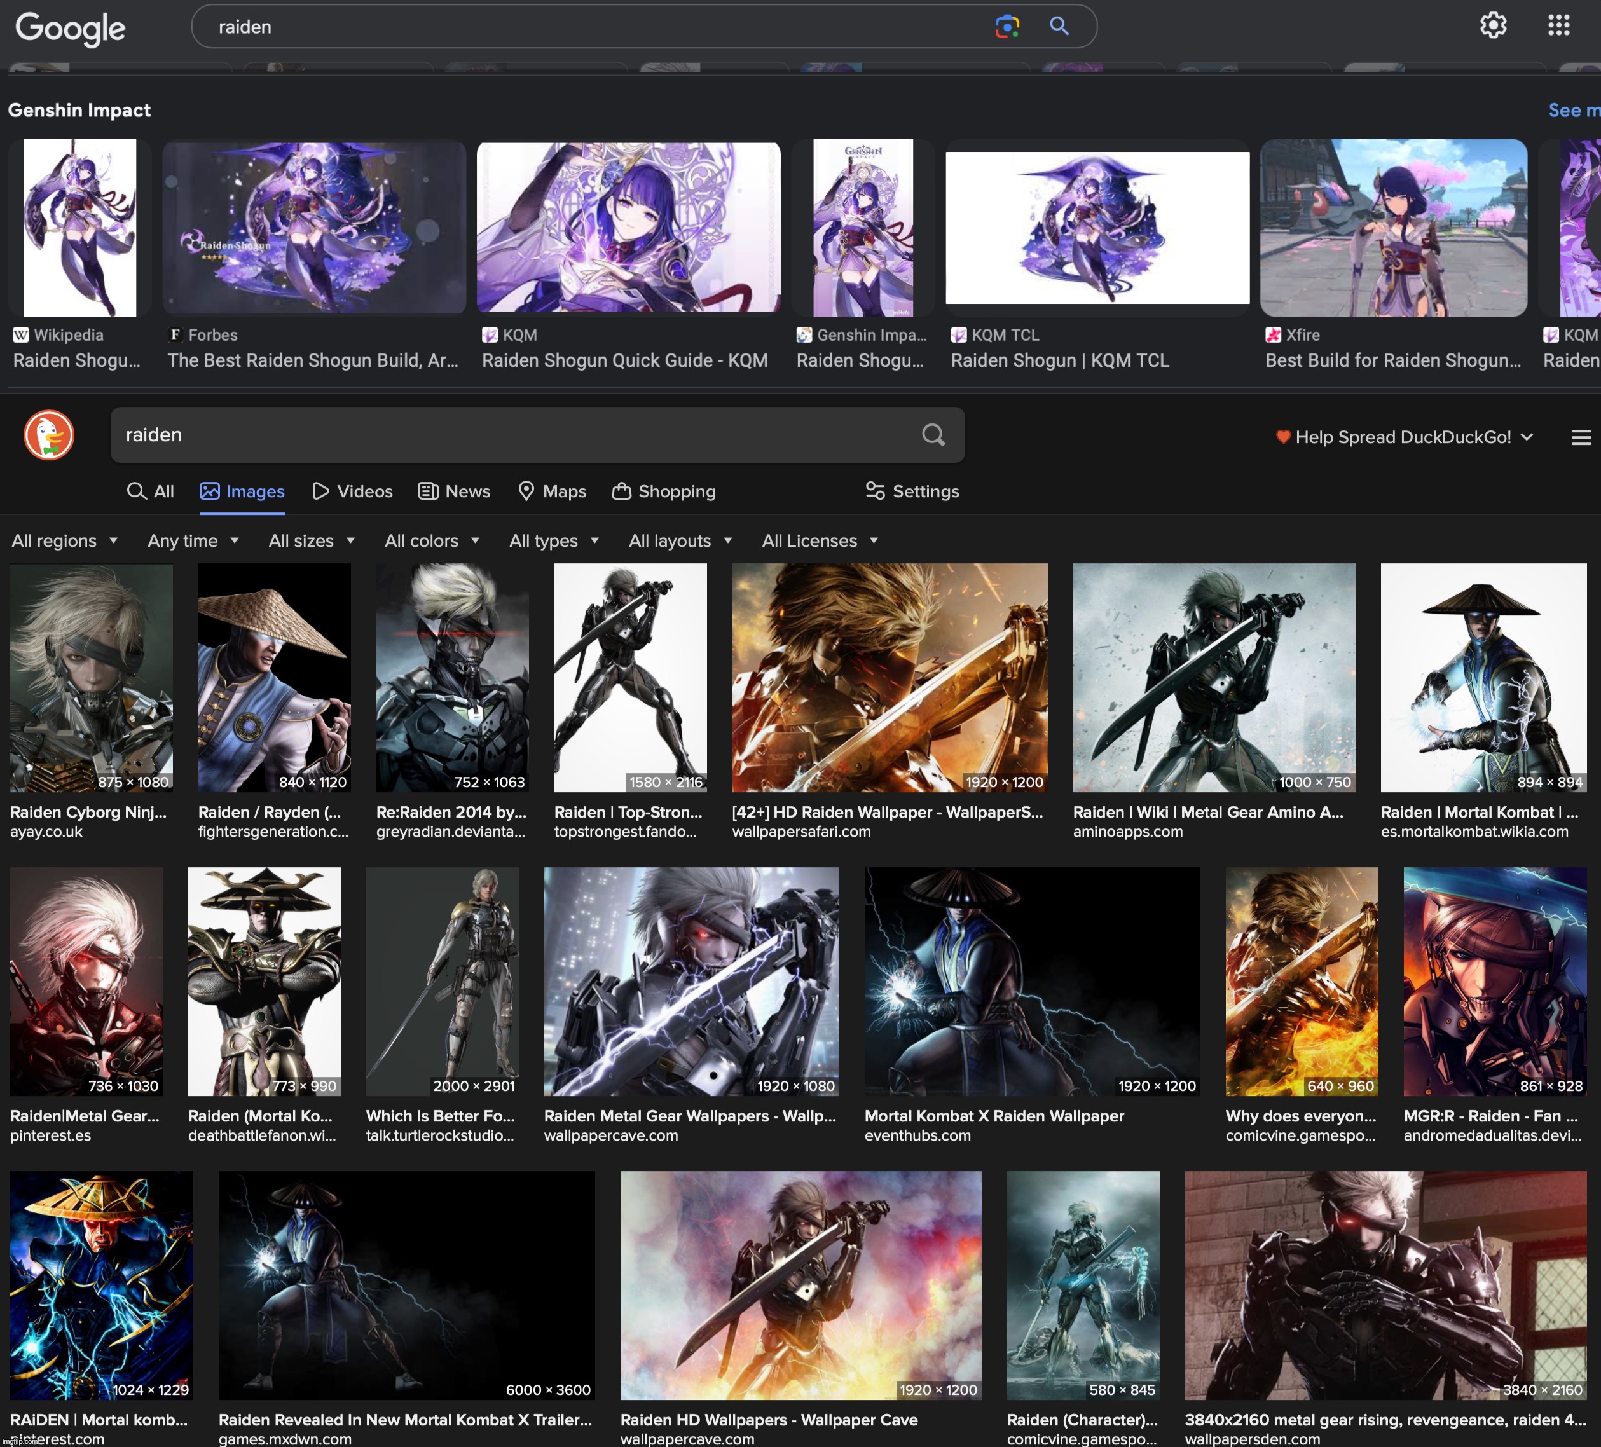Open Best Build for Raiden Shogun Xfire link
The height and width of the screenshot is (1447, 1601).
point(1393,360)
